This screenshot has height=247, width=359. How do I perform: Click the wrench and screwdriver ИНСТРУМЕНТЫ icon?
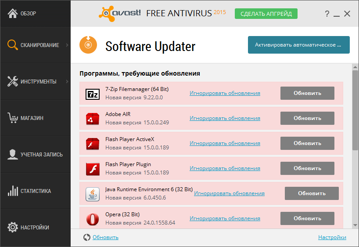tap(13, 81)
